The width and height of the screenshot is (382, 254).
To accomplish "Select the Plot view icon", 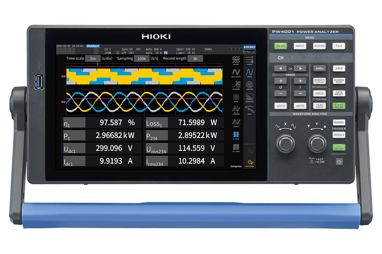I will tap(250, 110).
